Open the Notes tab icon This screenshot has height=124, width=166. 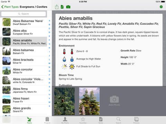pos(101,120)
